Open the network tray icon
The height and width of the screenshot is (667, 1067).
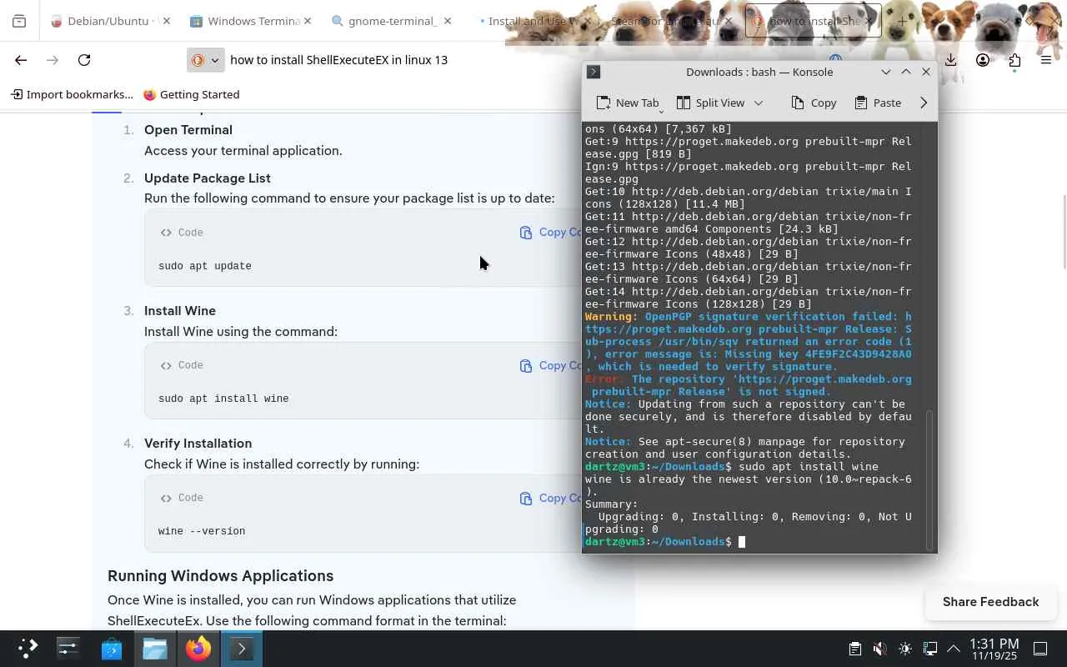930,649
